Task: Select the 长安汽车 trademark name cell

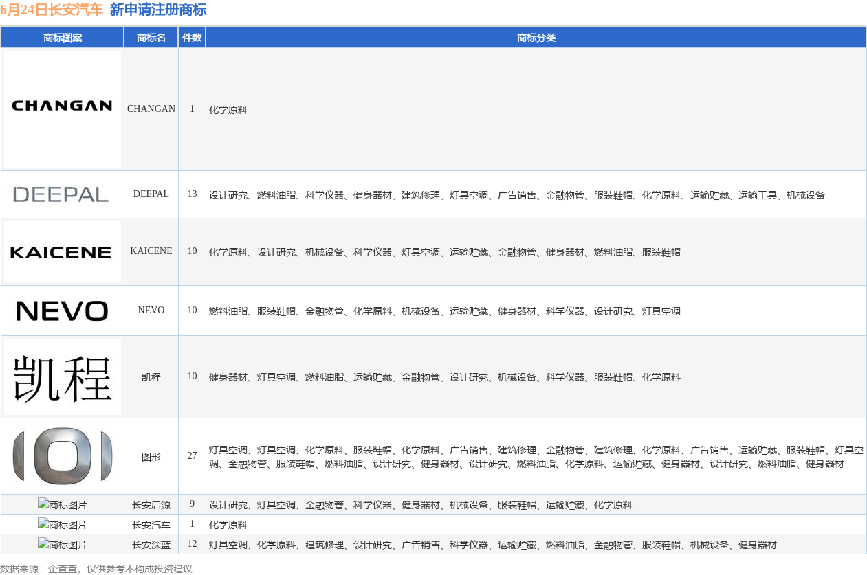Action: pos(151,525)
